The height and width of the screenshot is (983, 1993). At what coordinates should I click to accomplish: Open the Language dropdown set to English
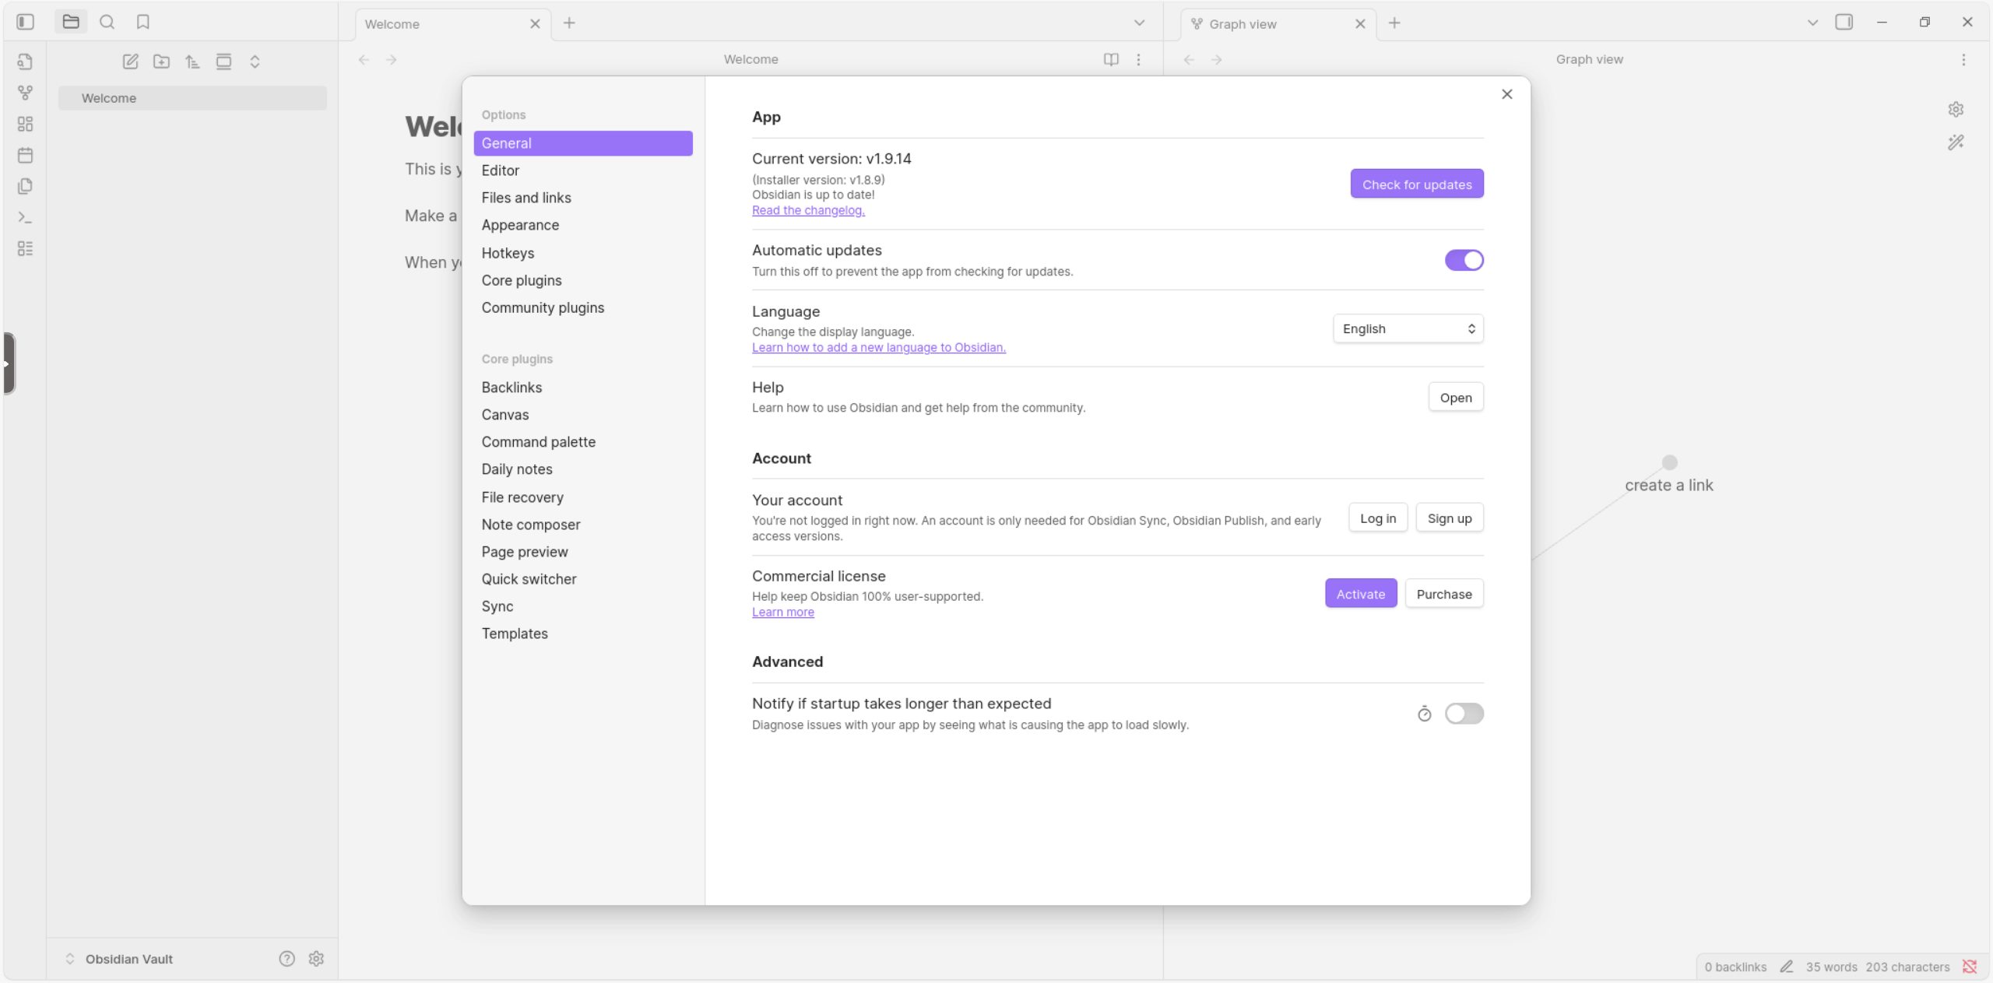[x=1408, y=328]
